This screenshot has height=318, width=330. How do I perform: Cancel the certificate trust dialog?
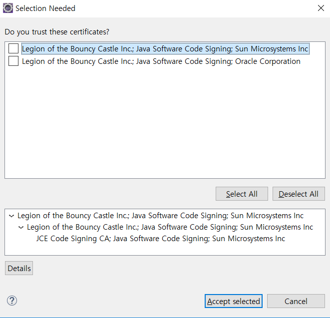point(296,301)
